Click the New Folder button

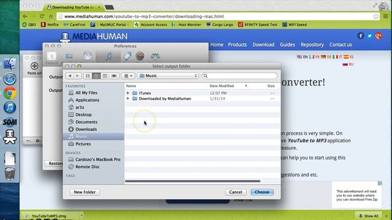pyautogui.click(x=85, y=192)
